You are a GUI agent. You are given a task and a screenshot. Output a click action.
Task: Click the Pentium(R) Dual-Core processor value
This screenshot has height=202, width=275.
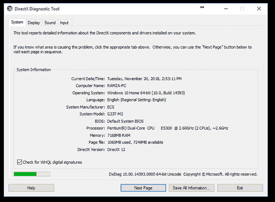pos(168,128)
